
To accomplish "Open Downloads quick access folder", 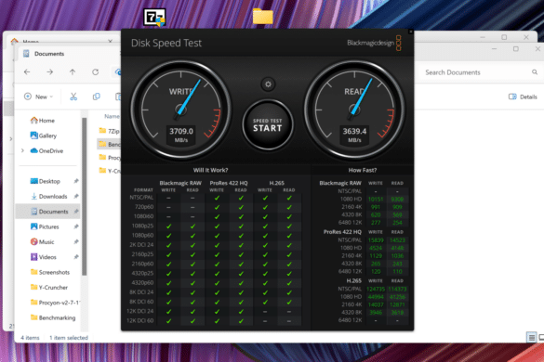I will 48,197.
